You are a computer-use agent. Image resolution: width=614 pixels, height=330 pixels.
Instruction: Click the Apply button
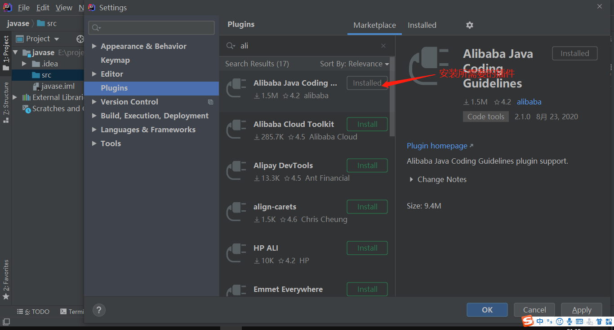[x=582, y=310]
